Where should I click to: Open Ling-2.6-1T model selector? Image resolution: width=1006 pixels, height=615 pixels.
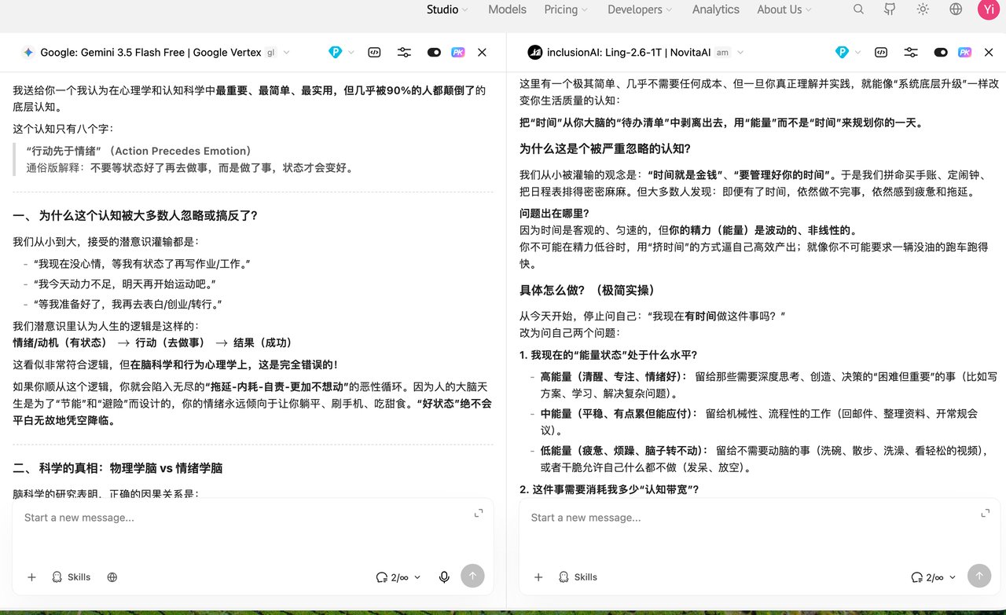[637, 53]
